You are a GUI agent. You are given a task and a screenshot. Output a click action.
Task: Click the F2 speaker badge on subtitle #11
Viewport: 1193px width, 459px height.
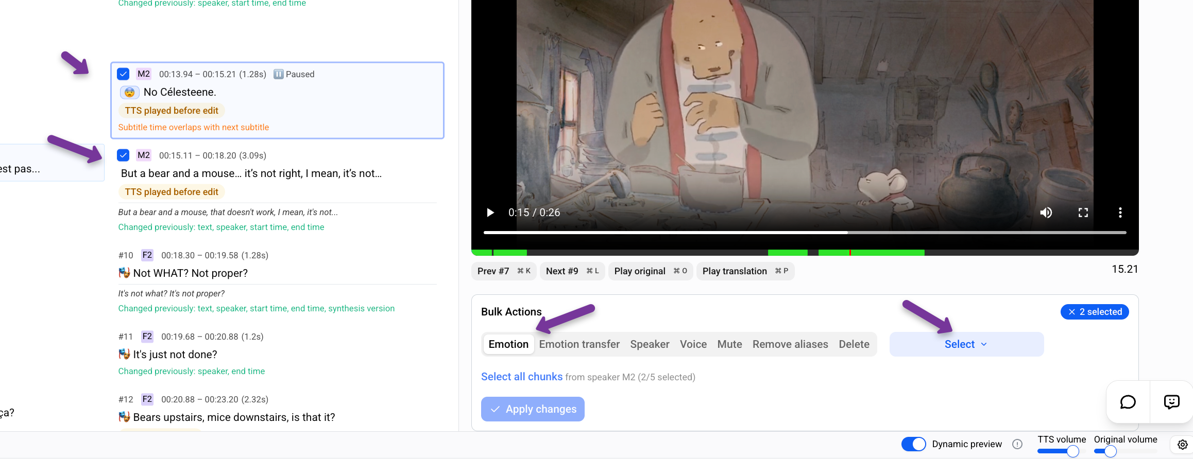click(147, 337)
